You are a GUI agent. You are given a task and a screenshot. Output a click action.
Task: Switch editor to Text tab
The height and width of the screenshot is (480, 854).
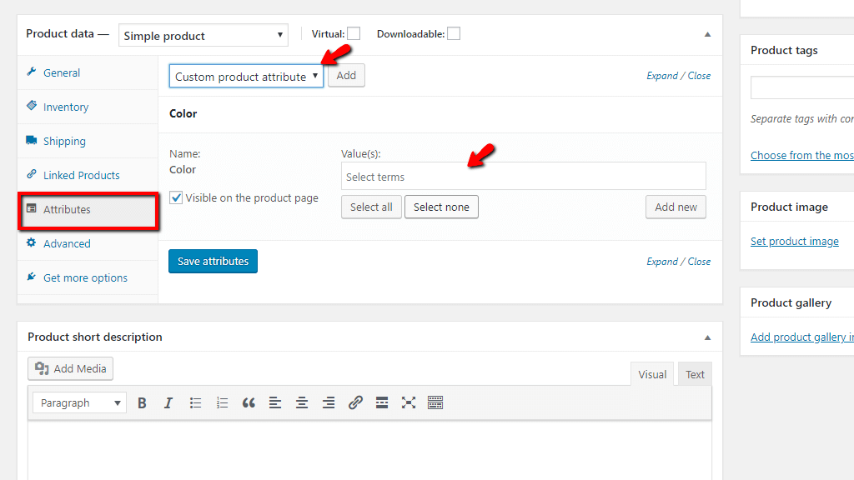[695, 374]
